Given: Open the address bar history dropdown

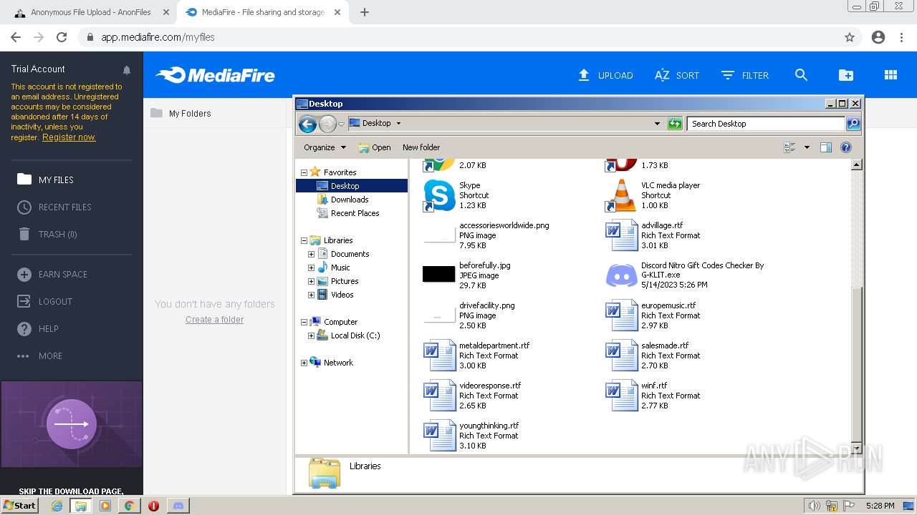Looking at the screenshot, I should coord(657,124).
